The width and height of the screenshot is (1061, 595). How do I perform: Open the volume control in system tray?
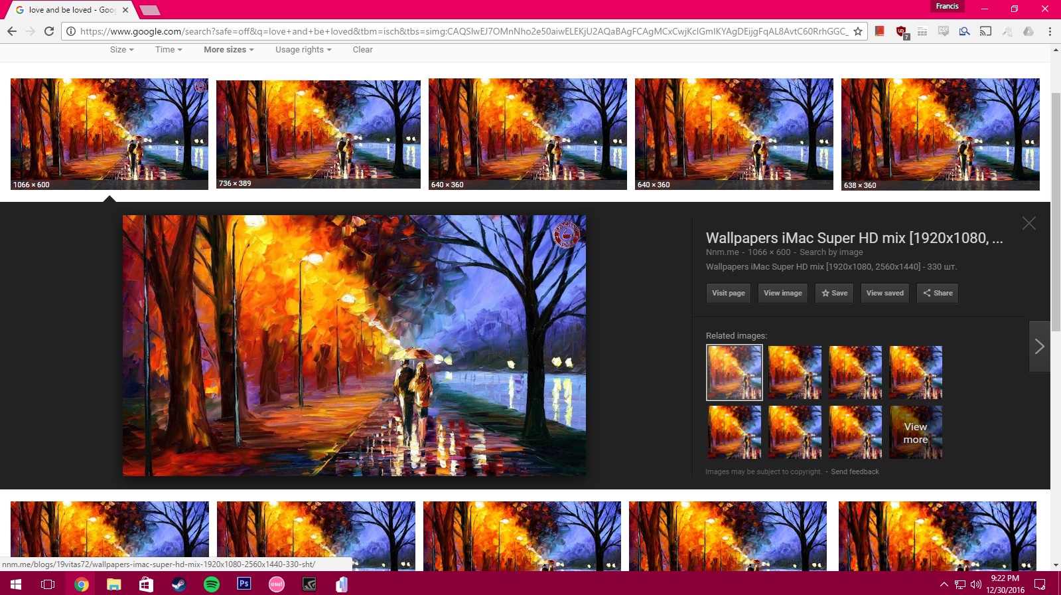click(x=976, y=585)
